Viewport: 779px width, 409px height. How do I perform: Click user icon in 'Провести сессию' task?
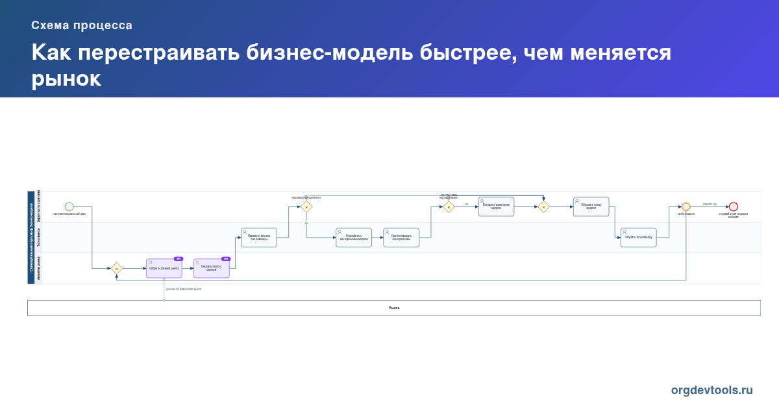pyautogui.click(x=245, y=232)
